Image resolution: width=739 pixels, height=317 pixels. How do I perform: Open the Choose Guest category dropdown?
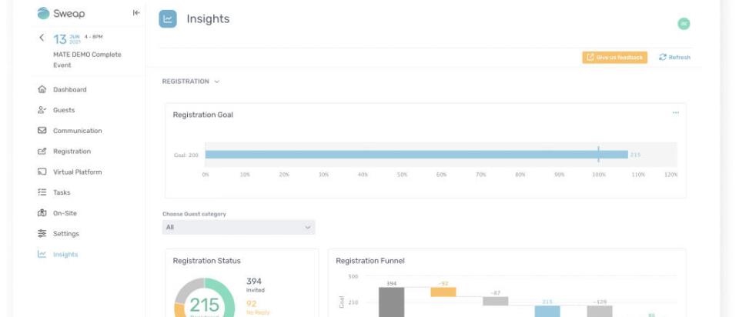click(x=239, y=228)
